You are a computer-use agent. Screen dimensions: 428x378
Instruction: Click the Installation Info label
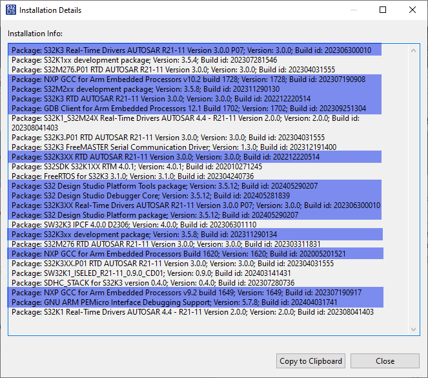35,34
